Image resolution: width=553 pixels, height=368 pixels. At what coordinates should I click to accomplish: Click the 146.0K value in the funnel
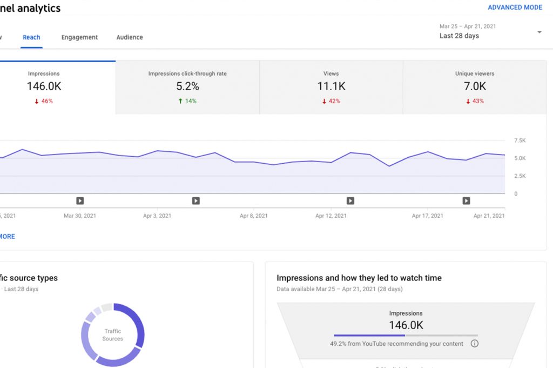point(406,325)
